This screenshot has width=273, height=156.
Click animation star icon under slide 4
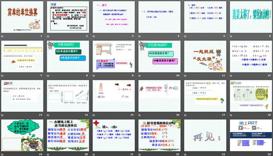point(140,36)
